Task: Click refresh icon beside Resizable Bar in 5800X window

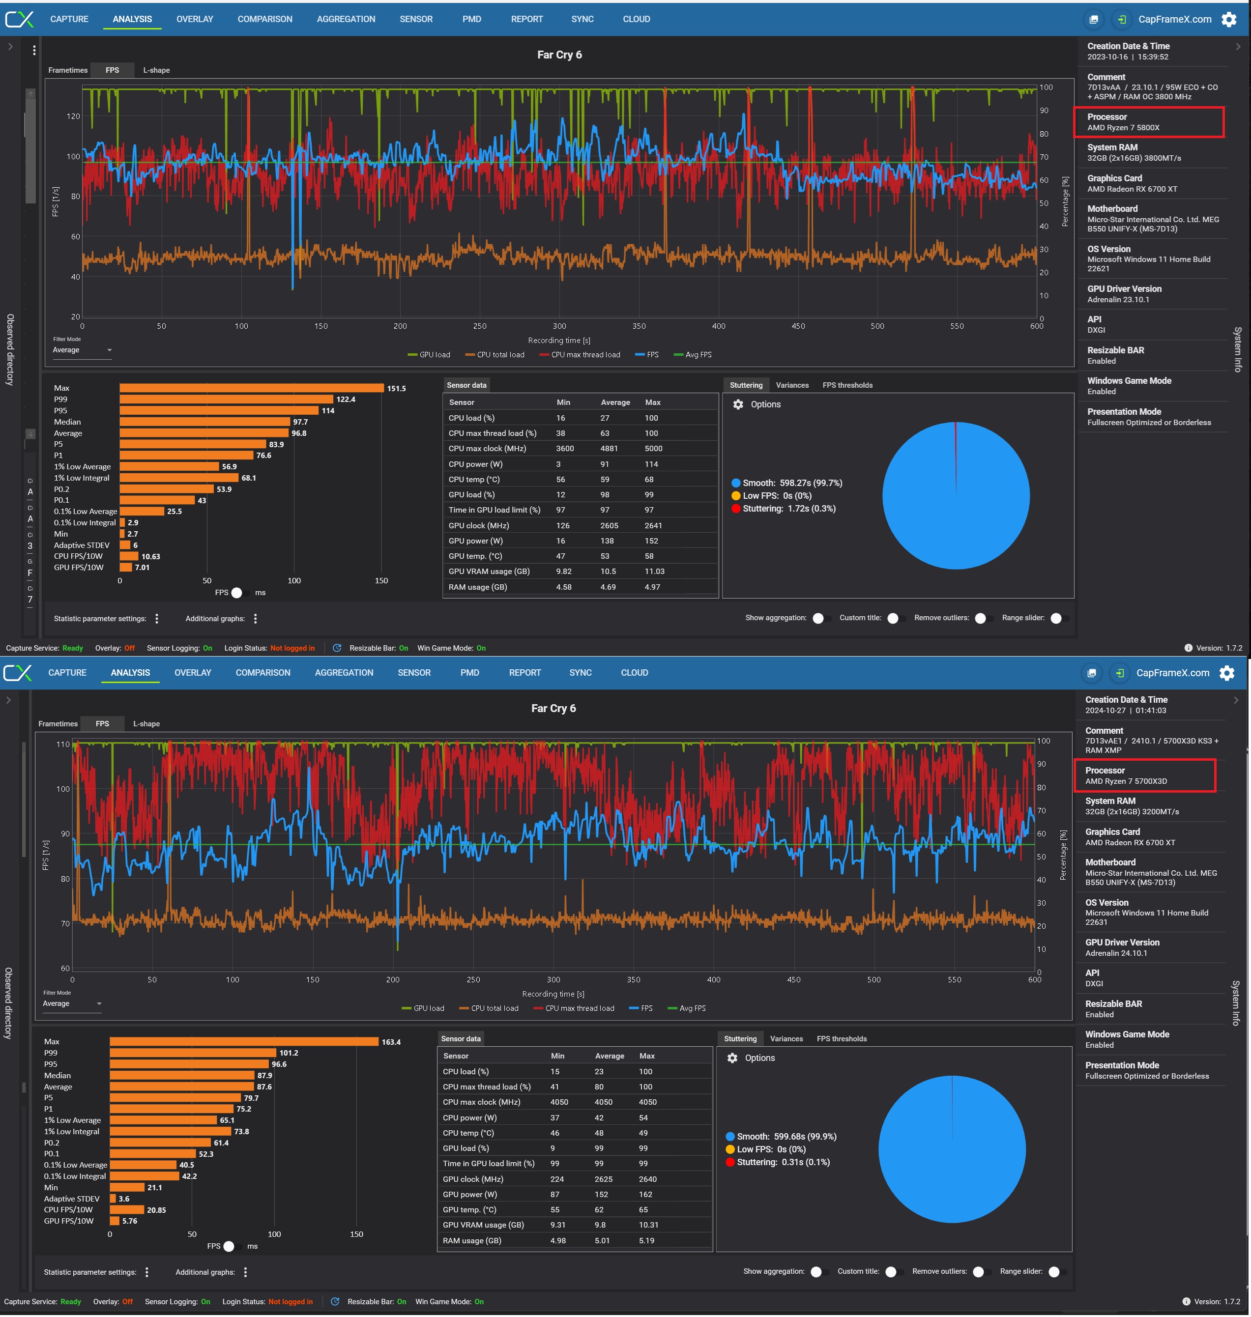Action: click(x=337, y=648)
